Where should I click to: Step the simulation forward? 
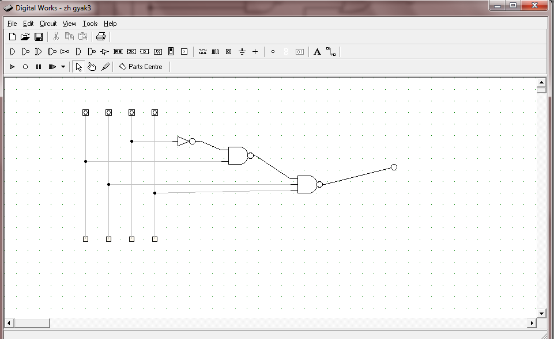(x=52, y=67)
